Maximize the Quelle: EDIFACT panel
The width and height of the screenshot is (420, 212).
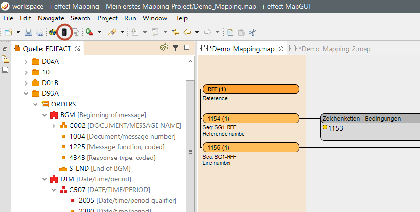186,48
